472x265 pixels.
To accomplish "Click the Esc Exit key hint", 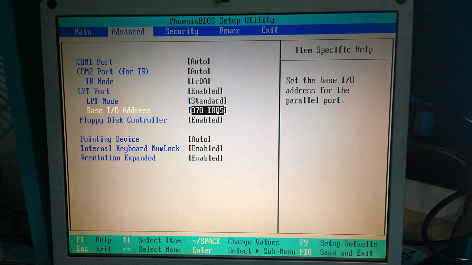I will click(x=94, y=249).
